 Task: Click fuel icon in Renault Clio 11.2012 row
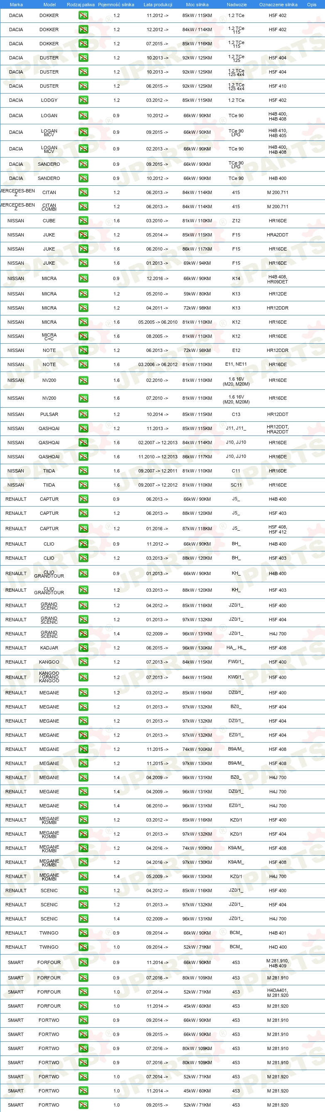(x=83, y=544)
